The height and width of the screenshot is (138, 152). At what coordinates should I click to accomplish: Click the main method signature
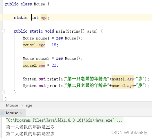coord(58,31)
